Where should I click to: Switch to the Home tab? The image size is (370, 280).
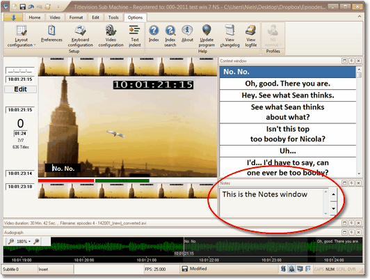(x=35, y=17)
